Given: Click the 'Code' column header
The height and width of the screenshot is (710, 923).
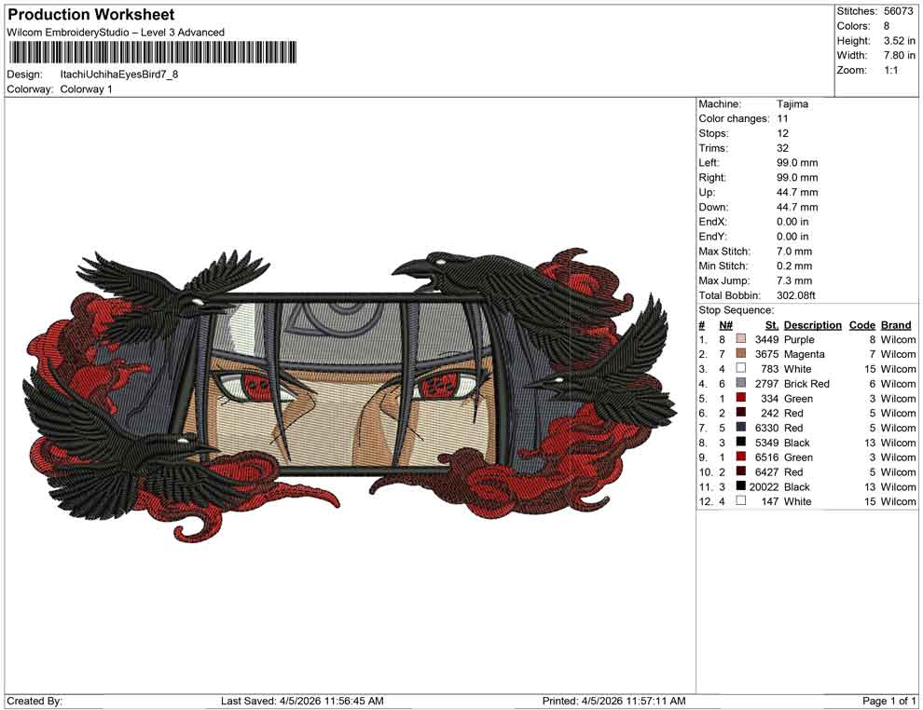Looking at the screenshot, I should coord(861,325).
